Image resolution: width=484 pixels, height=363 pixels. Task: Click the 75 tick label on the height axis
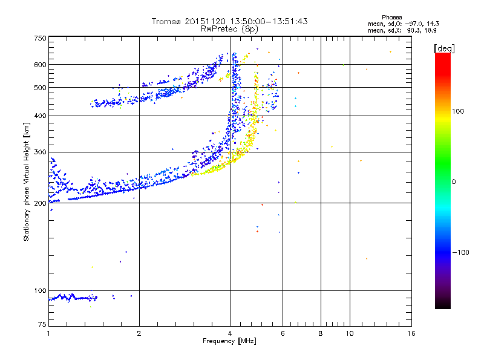(42, 324)
